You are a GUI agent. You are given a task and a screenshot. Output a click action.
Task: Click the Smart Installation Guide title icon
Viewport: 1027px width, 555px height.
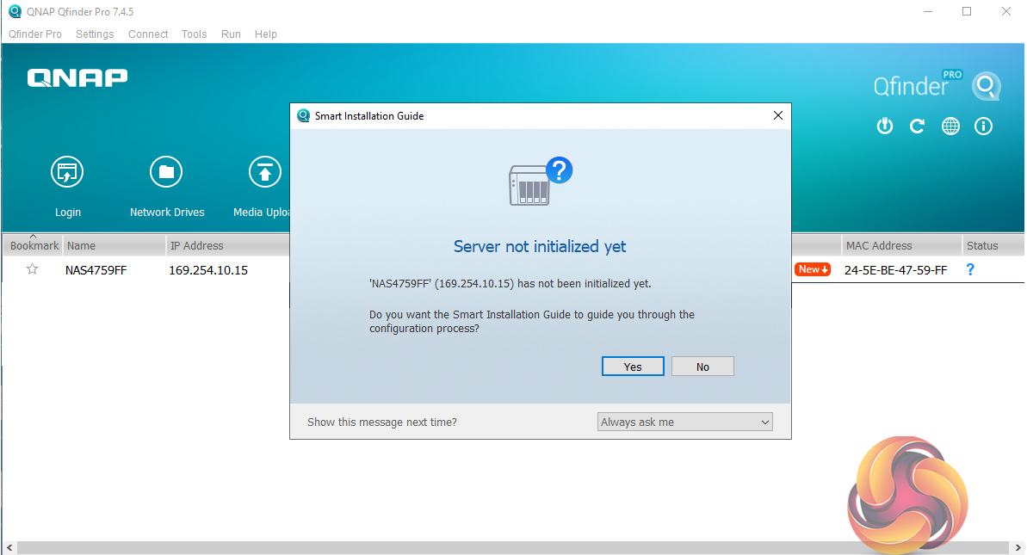(303, 116)
